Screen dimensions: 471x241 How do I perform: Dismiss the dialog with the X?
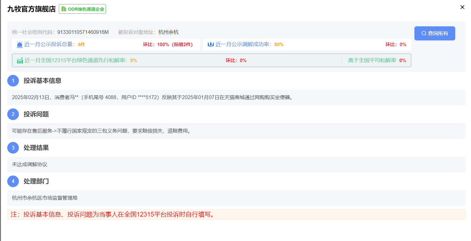(x=462, y=7)
